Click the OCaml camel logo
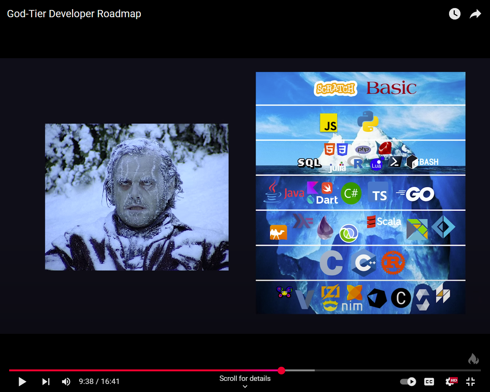 pyautogui.click(x=278, y=232)
